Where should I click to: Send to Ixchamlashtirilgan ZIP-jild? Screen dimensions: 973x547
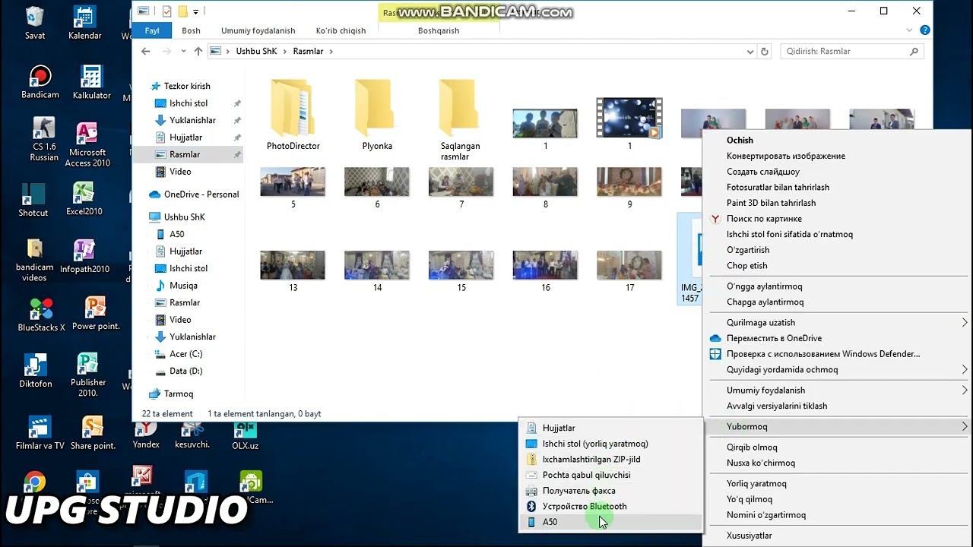click(x=610, y=459)
